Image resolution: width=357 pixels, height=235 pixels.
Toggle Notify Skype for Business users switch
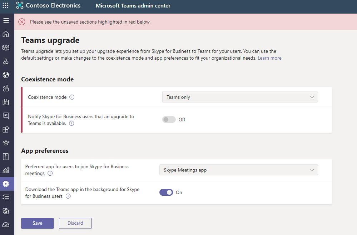pos(169,119)
